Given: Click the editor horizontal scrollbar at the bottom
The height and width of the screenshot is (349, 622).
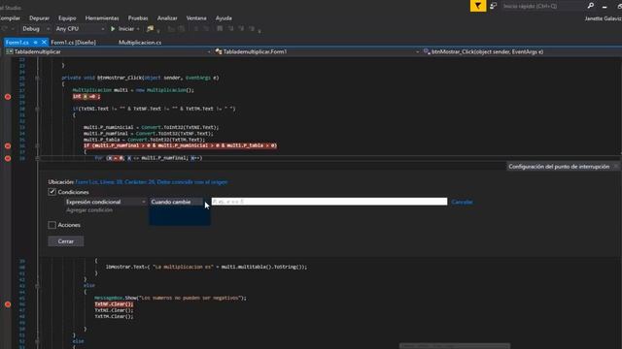Looking at the screenshot, I should [455, 346].
